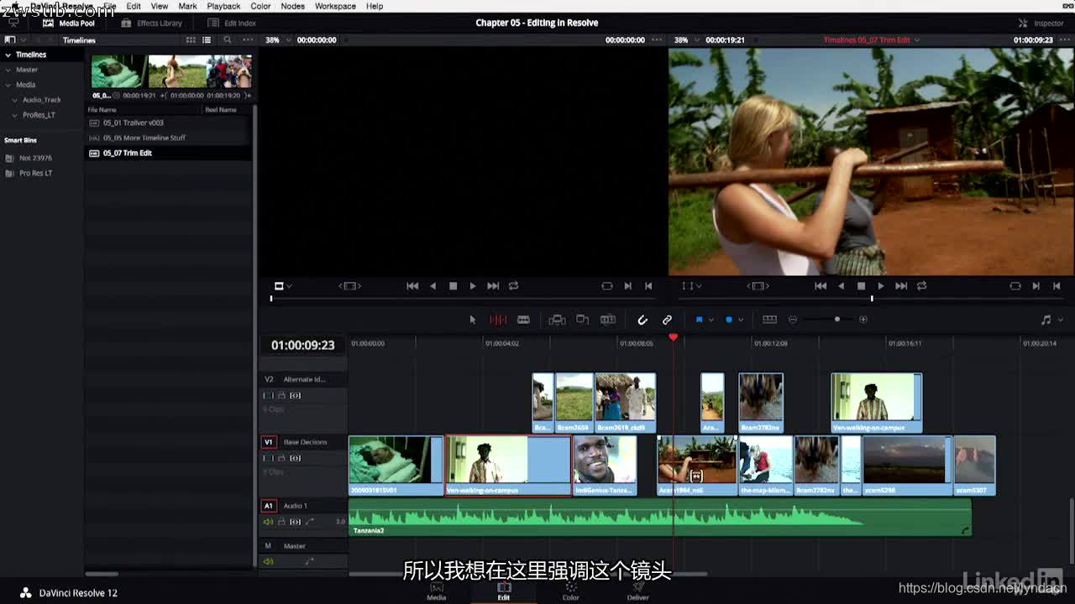Click the blue Marker icon
This screenshot has height=604, width=1075.
[729, 320]
